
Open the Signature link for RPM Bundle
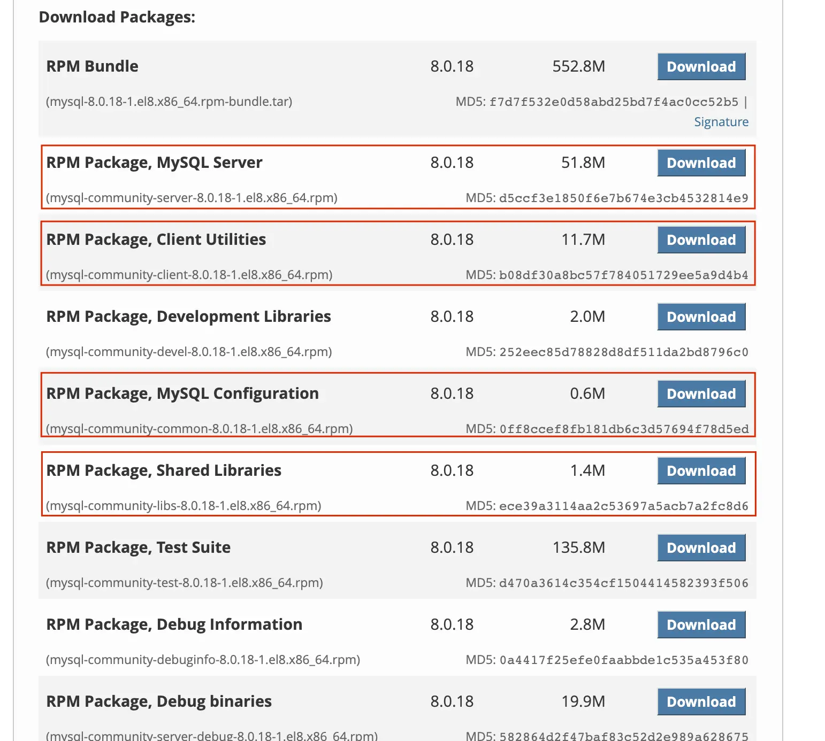(721, 122)
